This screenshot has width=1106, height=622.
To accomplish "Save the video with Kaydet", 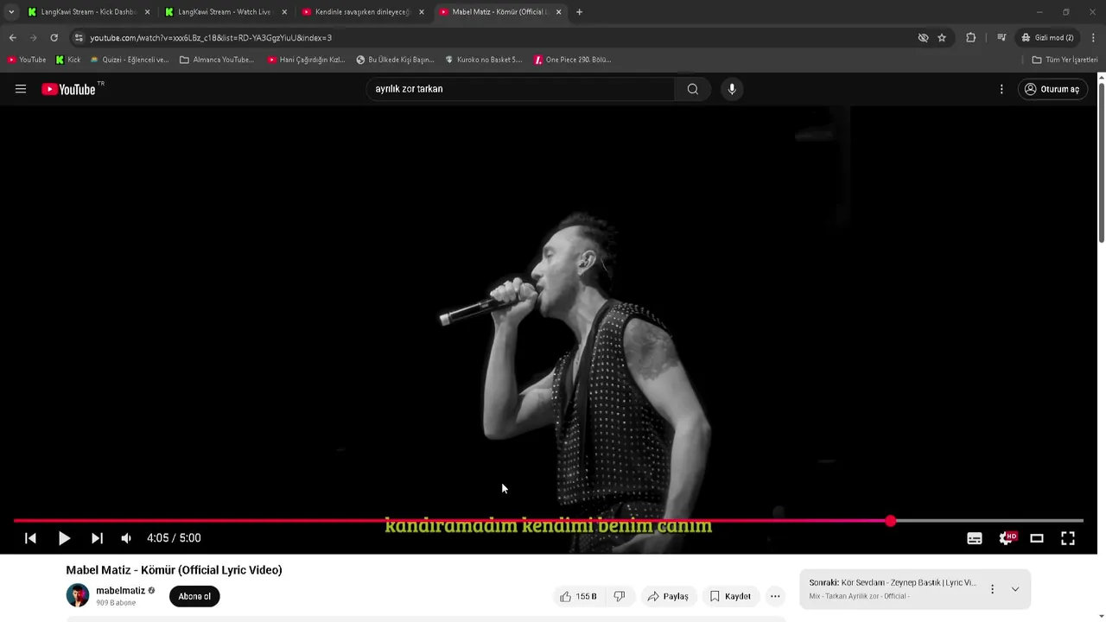I will tap(730, 596).
